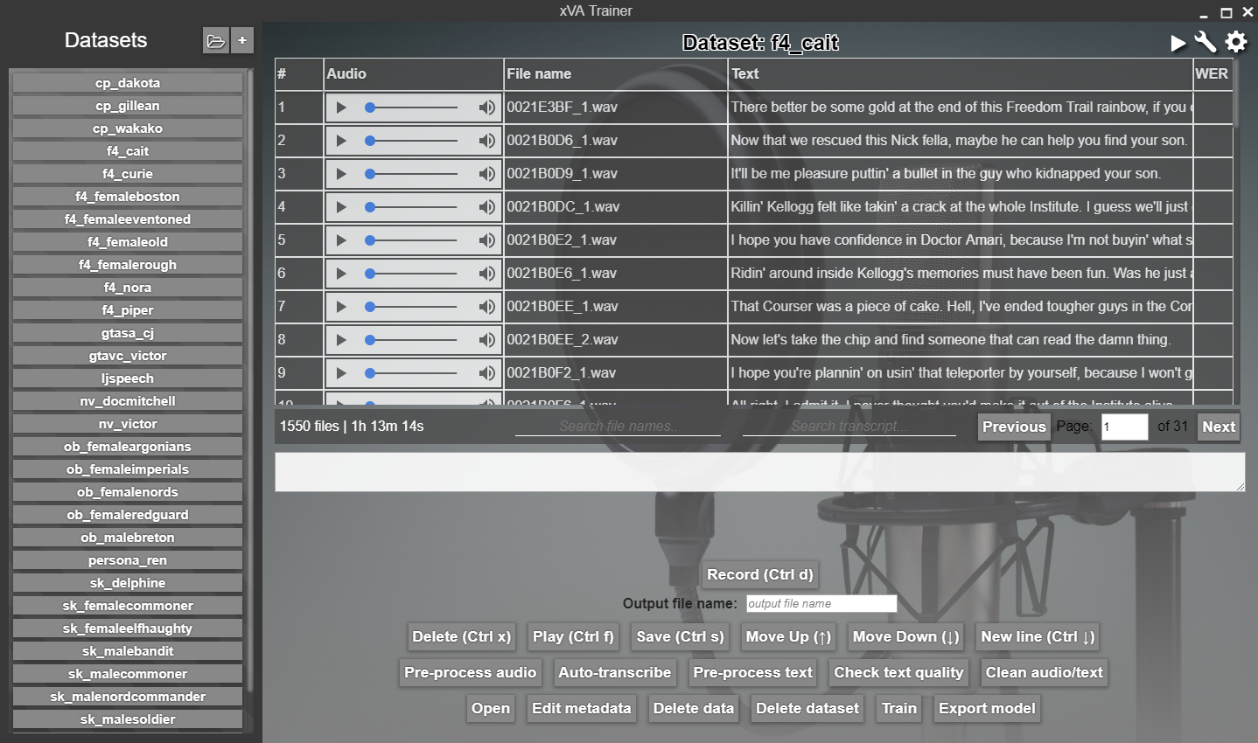
Task: Go to the Next page
Action: [x=1218, y=427]
